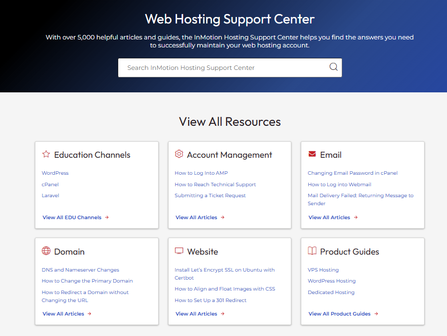View all Website articles

point(197,314)
